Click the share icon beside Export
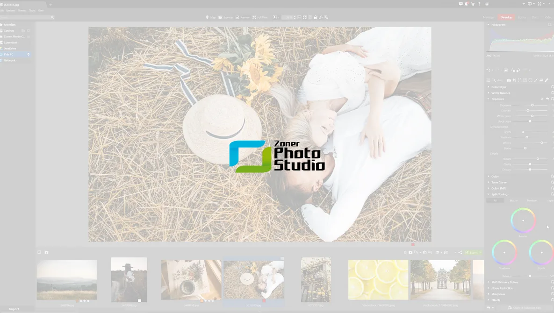This screenshot has width=554, height=313. pos(460,252)
